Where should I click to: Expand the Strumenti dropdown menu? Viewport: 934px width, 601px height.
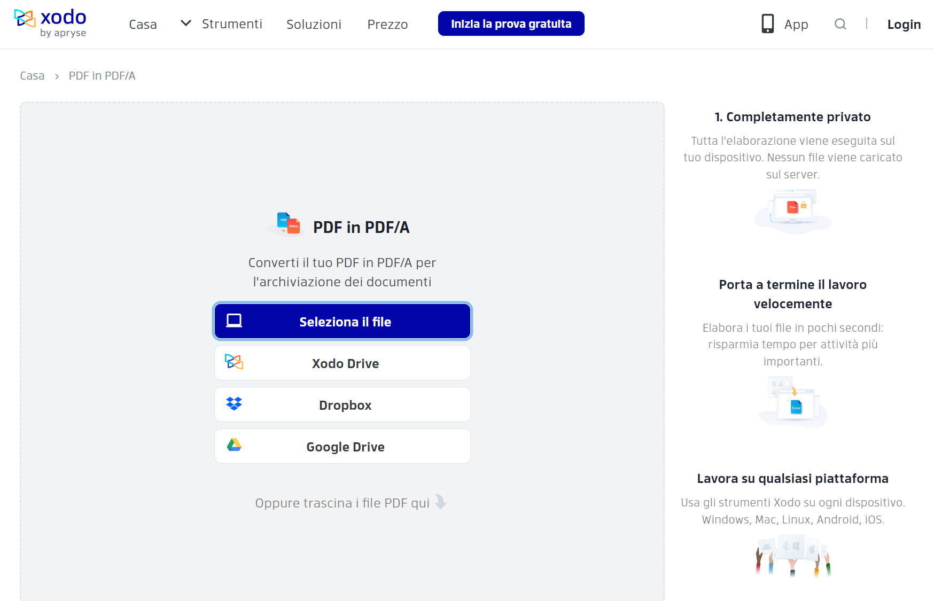[232, 24]
